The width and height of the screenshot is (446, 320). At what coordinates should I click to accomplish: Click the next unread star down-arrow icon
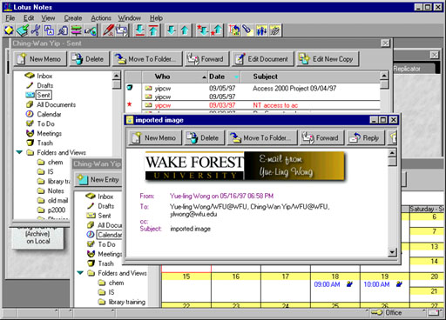[202, 30]
